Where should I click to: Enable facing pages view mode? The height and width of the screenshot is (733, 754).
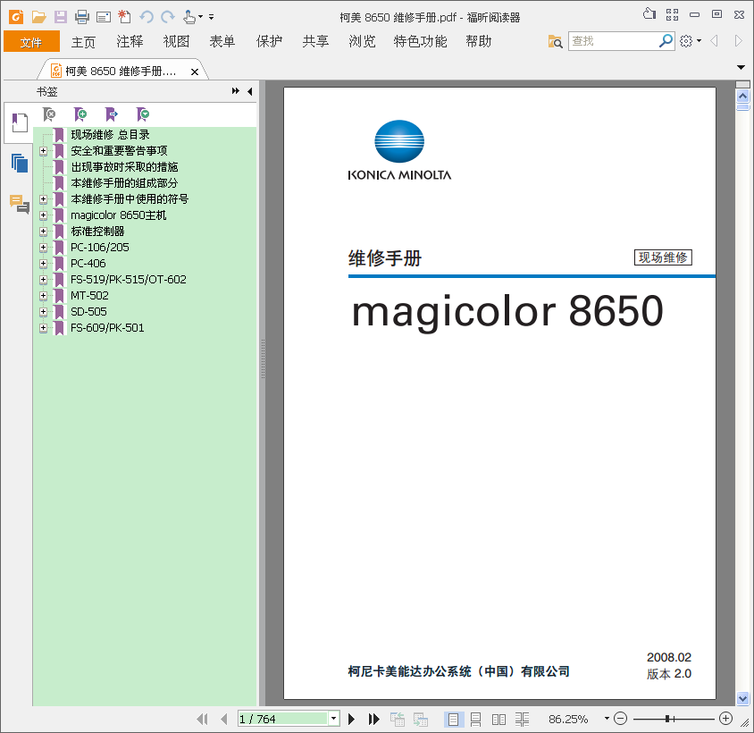498,720
